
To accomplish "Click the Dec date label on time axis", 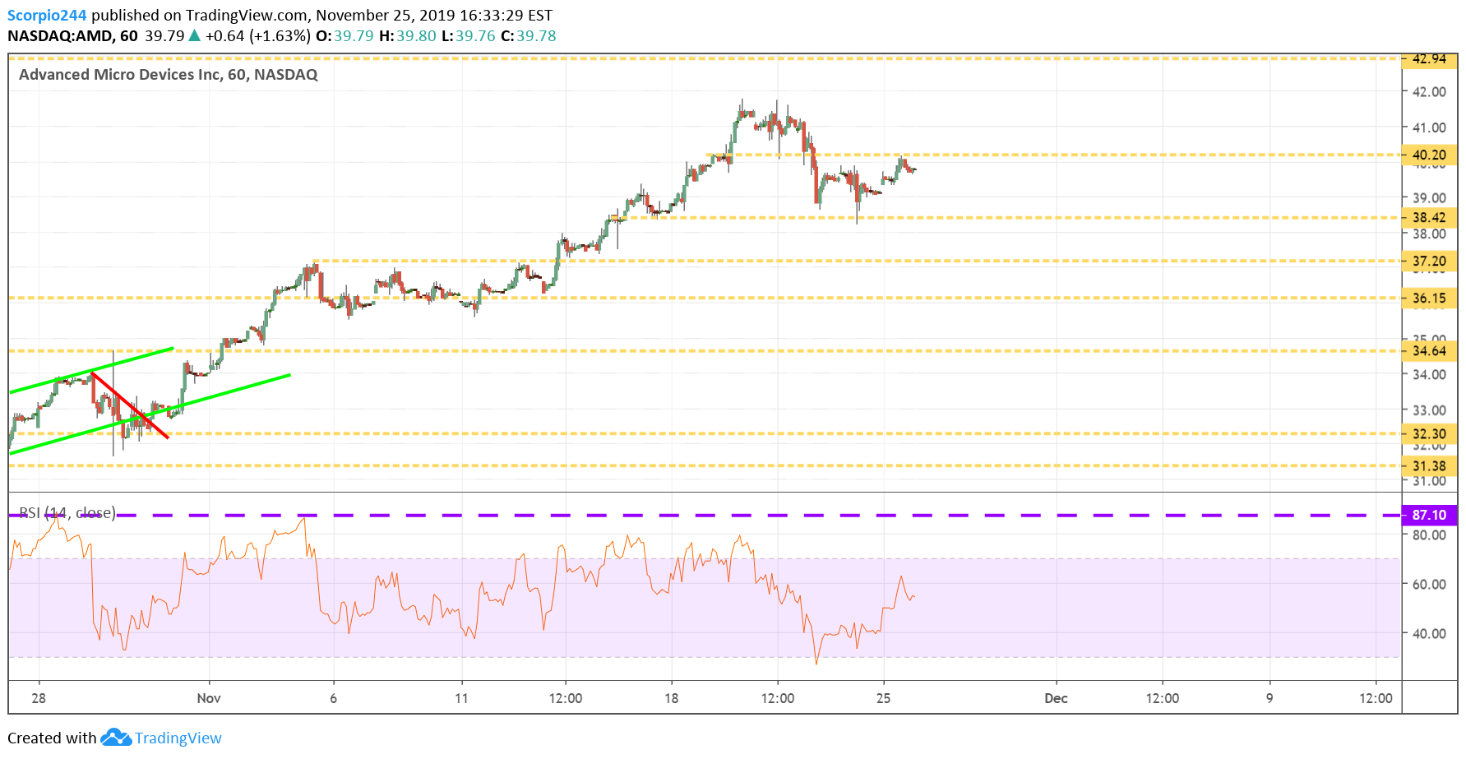I will click(x=1056, y=698).
